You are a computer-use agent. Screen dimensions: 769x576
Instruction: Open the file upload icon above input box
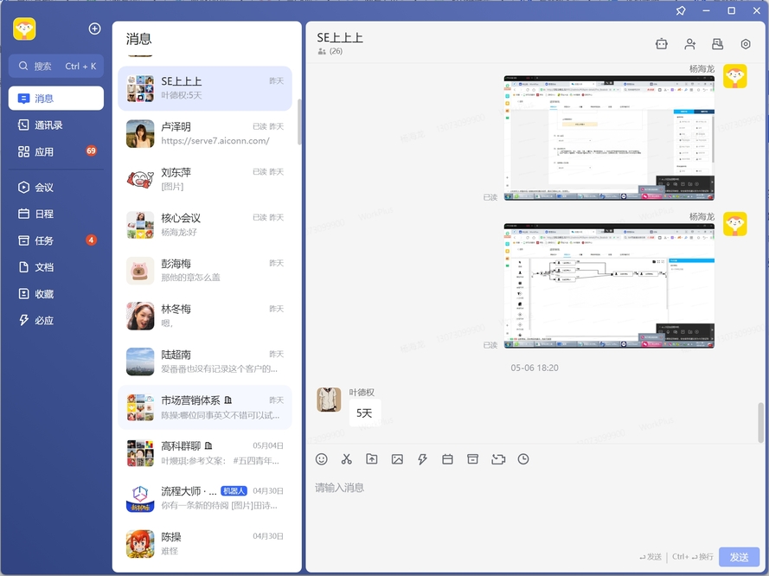[372, 459]
